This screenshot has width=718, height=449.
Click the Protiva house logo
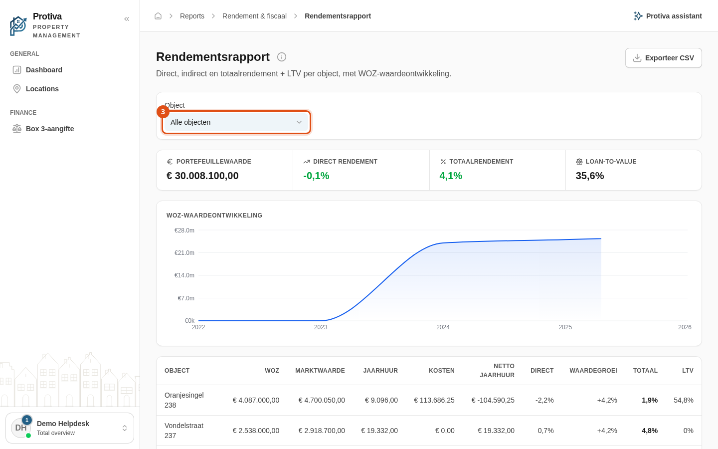18,26
